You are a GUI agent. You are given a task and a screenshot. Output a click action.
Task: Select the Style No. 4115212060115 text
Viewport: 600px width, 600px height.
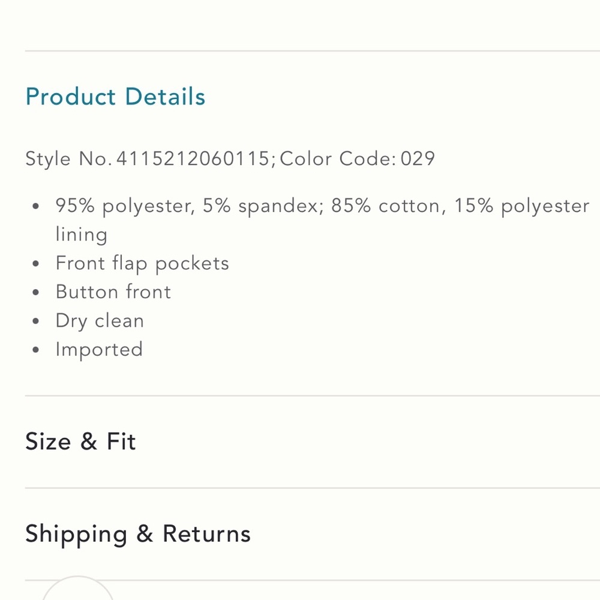[x=148, y=158]
